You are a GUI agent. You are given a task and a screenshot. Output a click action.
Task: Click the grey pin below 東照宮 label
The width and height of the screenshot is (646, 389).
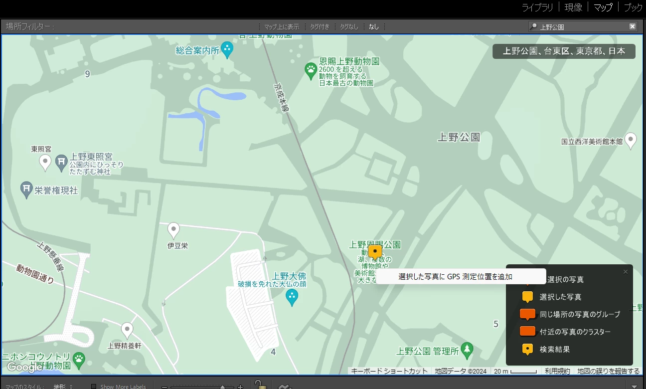45,162
